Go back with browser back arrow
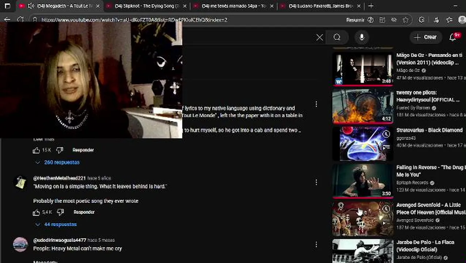This screenshot has height=263, width=466. (7, 20)
